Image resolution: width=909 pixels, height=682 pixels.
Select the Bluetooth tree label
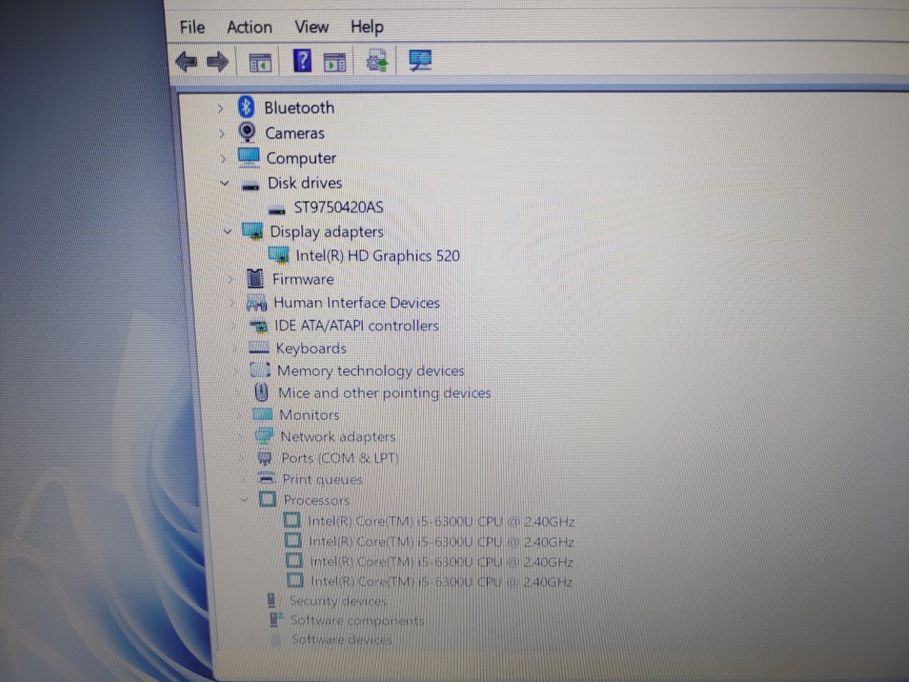(x=299, y=108)
